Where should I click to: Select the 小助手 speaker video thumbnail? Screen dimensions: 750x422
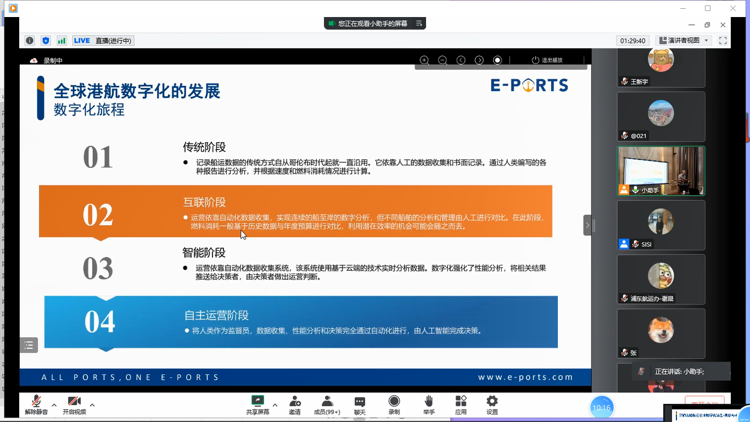point(661,170)
